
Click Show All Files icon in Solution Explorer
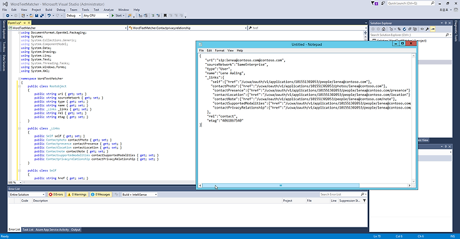(415, 29)
